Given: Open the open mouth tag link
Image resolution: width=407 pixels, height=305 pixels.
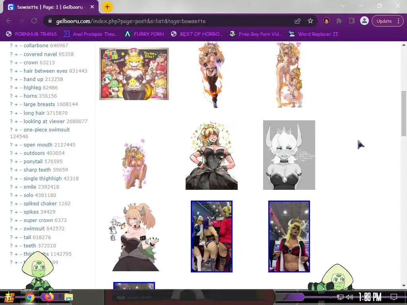Looking at the screenshot, I should (x=37, y=145).
